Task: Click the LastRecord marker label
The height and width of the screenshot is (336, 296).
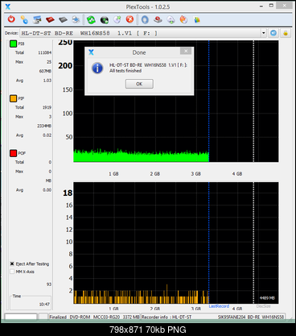Action: click(219, 306)
